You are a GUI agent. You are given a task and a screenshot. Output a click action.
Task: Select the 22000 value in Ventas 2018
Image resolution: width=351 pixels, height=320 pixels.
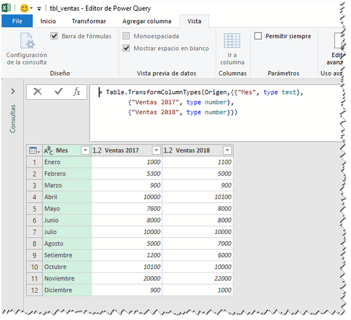[197, 279]
